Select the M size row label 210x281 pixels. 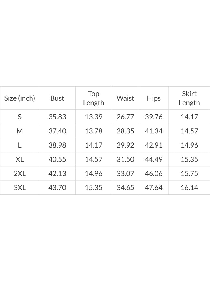pyautogui.click(x=20, y=131)
